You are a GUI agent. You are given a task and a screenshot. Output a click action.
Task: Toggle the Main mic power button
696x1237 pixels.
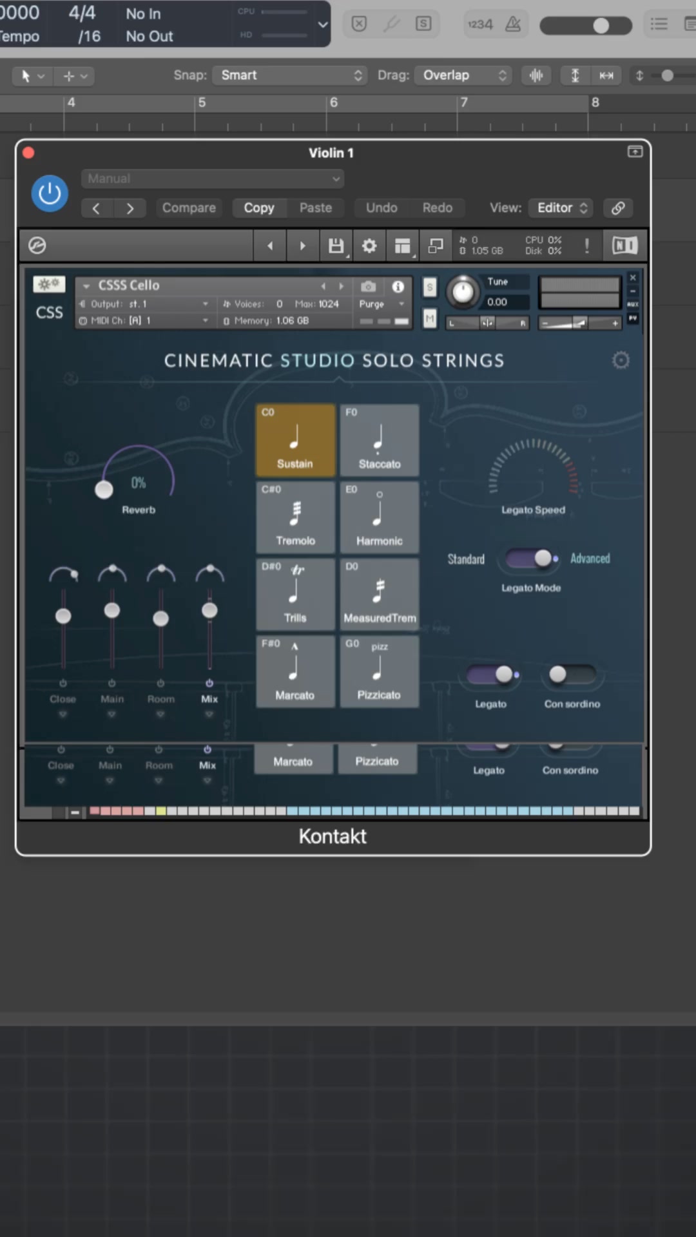click(x=111, y=683)
